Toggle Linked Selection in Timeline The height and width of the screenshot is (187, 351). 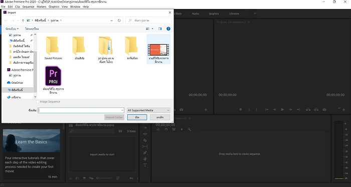173,129
